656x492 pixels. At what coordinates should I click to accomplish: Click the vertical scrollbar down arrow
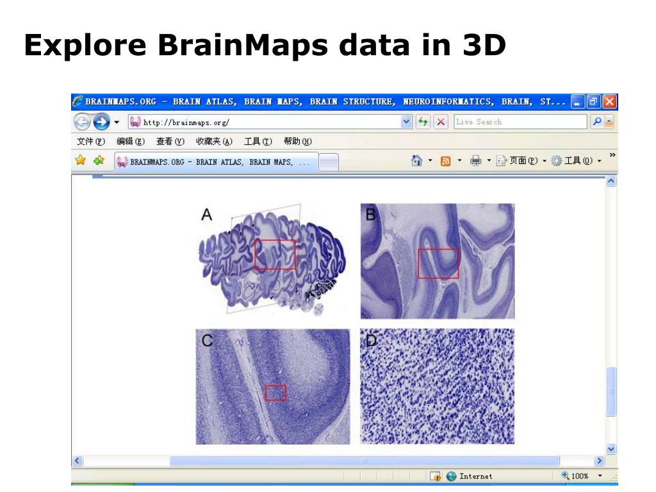tap(611, 449)
